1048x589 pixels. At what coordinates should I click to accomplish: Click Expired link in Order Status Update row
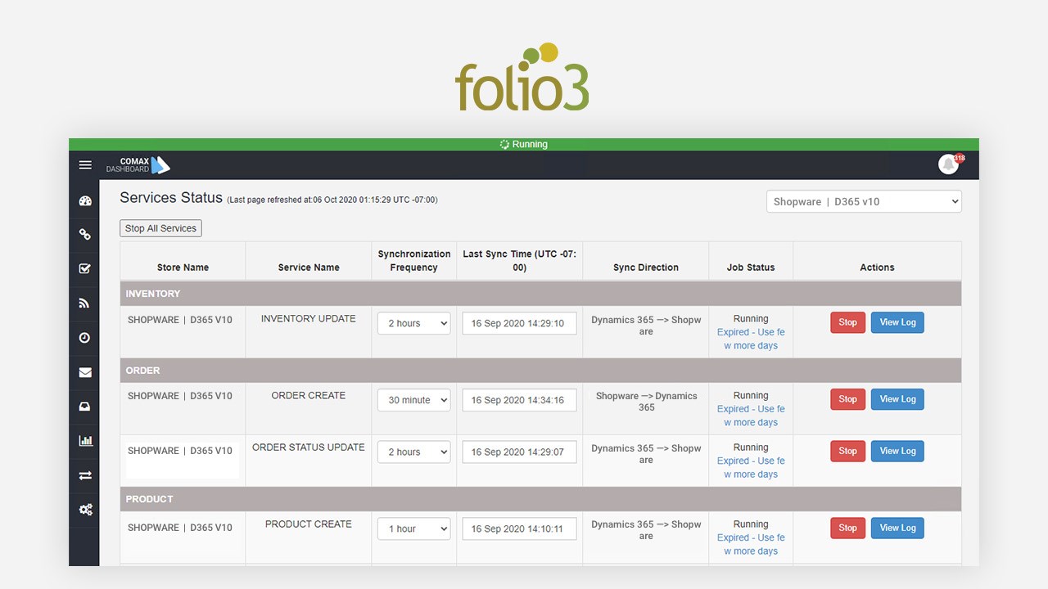751,467
